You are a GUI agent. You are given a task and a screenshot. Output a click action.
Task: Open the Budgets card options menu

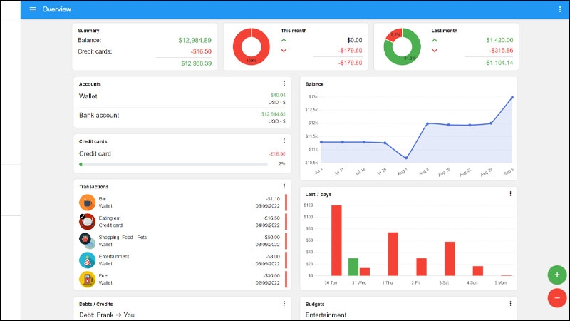click(510, 304)
